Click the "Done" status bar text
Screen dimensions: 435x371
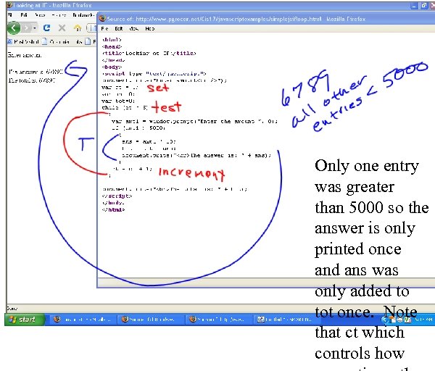coord(12,309)
